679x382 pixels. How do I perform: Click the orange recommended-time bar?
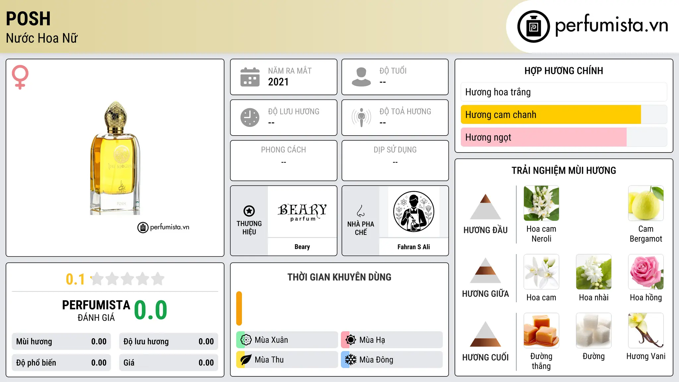(x=239, y=308)
